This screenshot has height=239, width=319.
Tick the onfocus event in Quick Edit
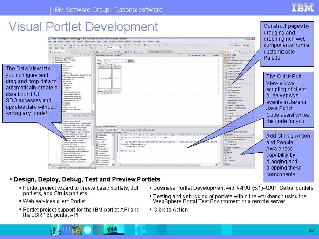97,146
